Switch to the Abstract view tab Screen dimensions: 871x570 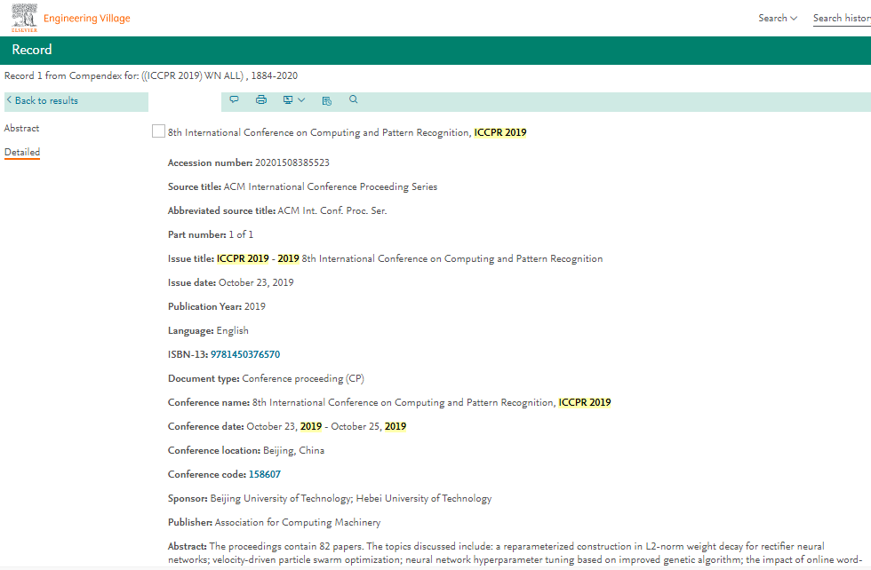pyautogui.click(x=22, y=129)
